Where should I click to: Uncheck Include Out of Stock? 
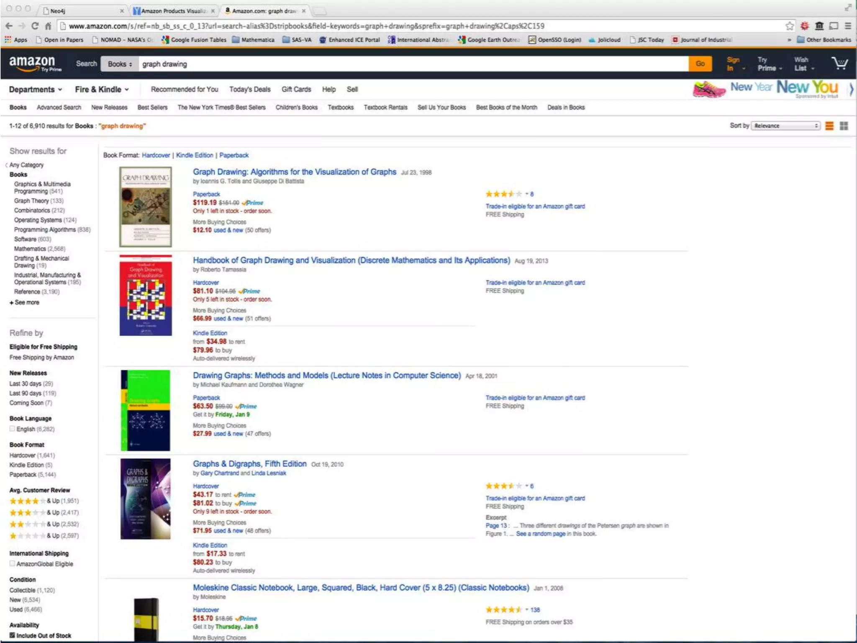(13, 635)
